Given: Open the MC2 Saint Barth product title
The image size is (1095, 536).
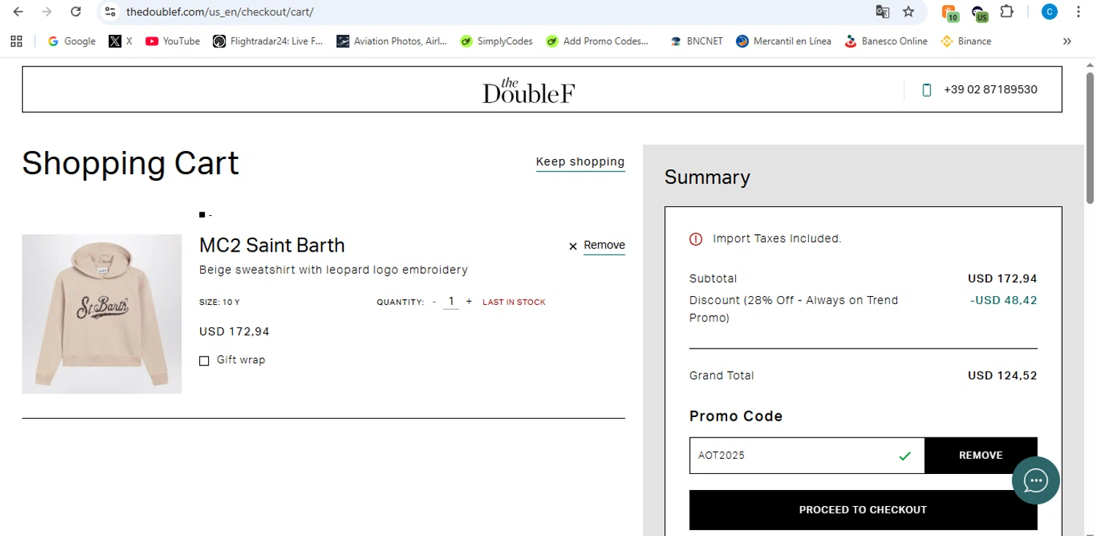Looking at the screenshot, I should (272, 245).
